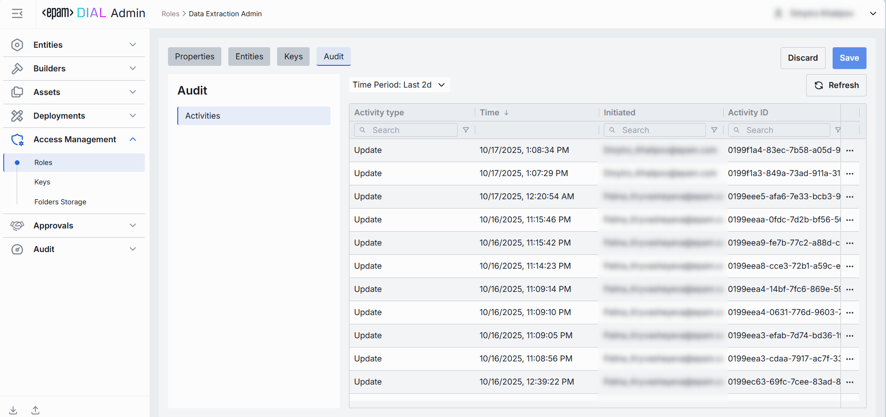
Task: Open more options for the 12:39:22 PM row
Action: pyautogui.click(x=850, y=382)
